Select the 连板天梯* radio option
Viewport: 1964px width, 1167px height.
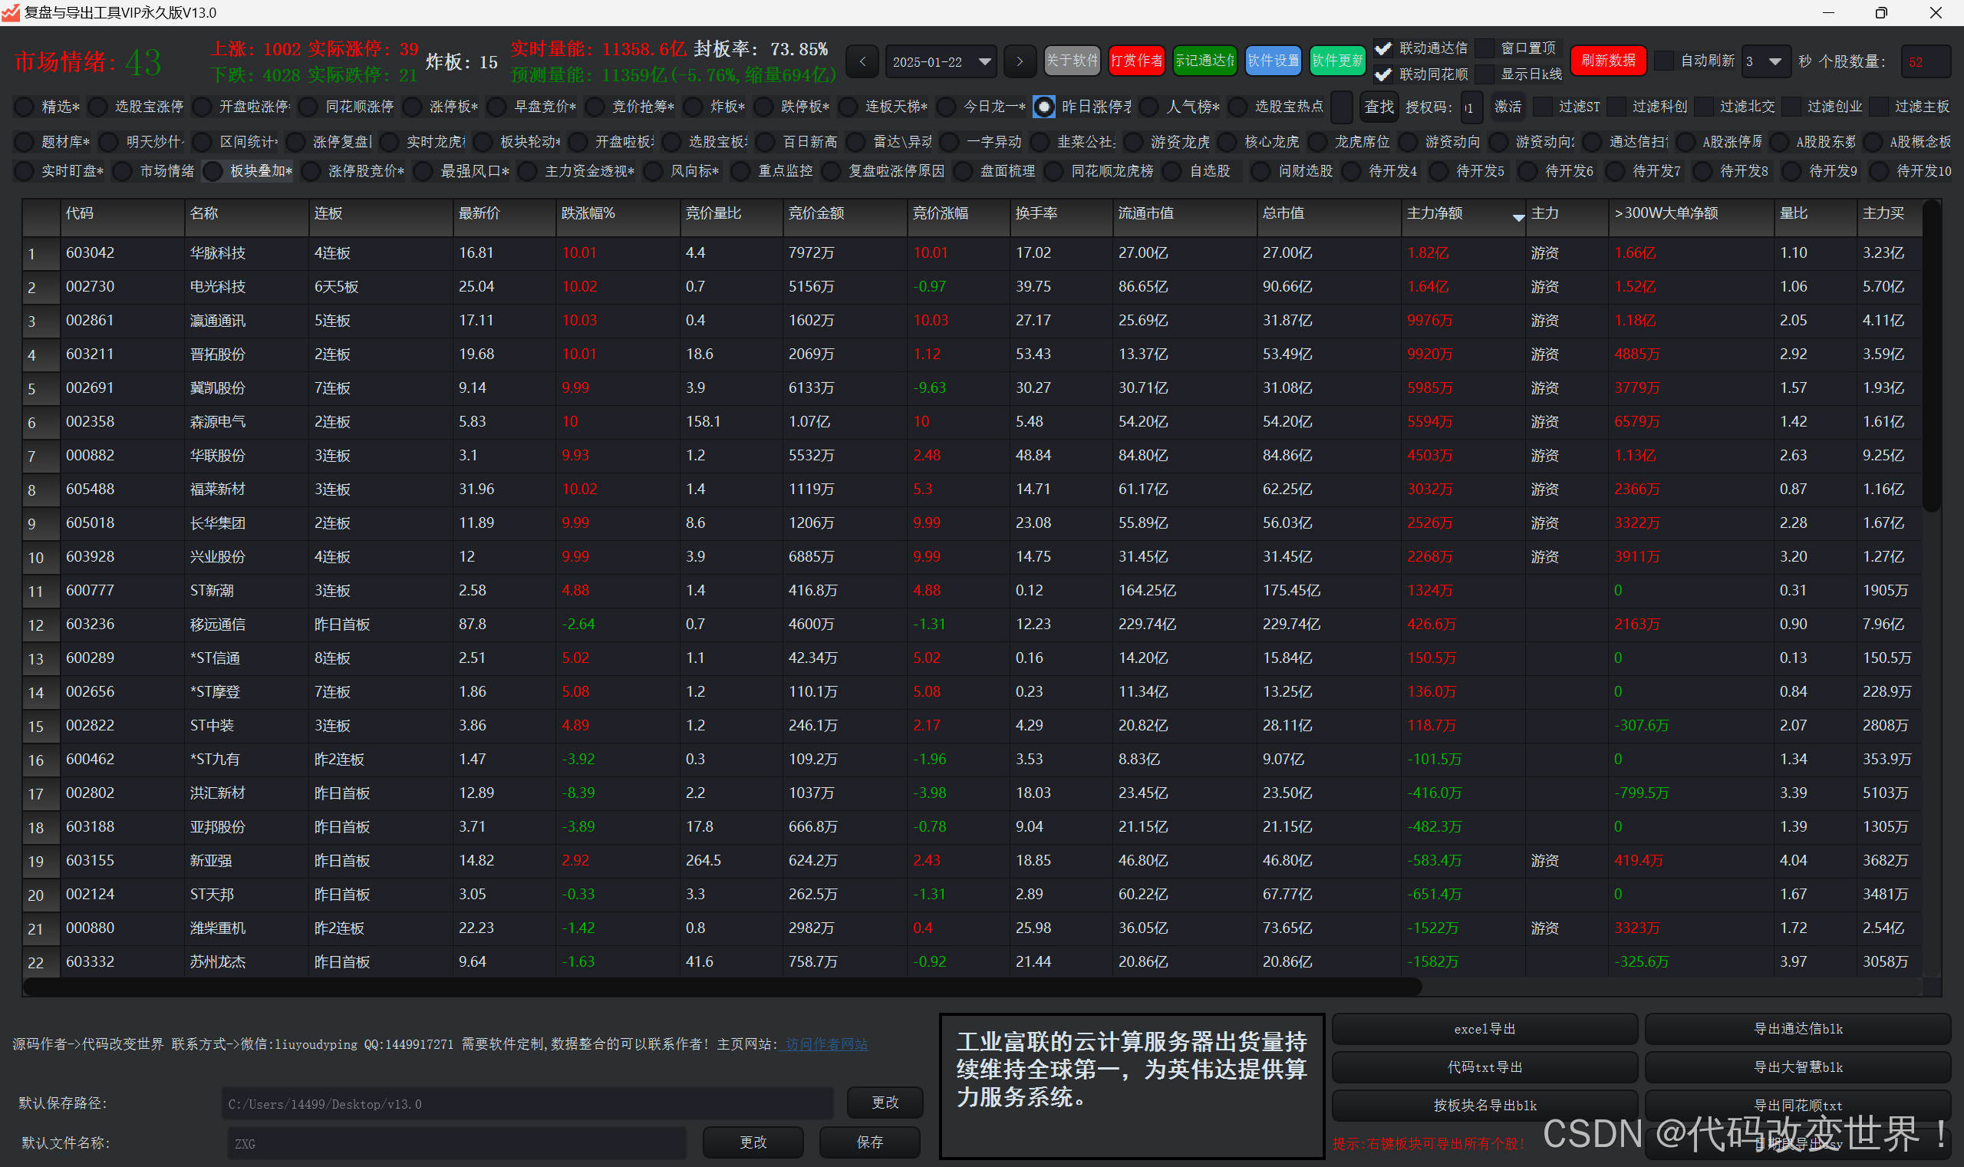(x=848, y=106)
